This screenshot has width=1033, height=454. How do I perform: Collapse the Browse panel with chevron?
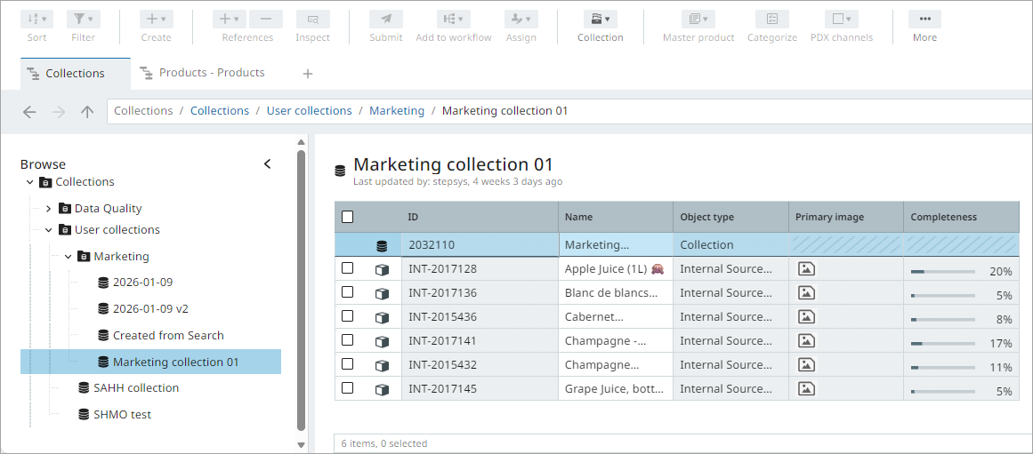(x=268, y=163)
